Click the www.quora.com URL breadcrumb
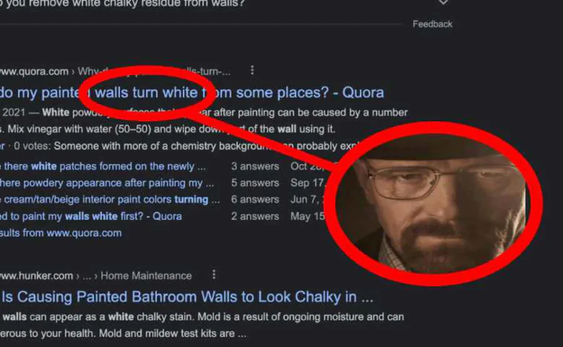 34,71
